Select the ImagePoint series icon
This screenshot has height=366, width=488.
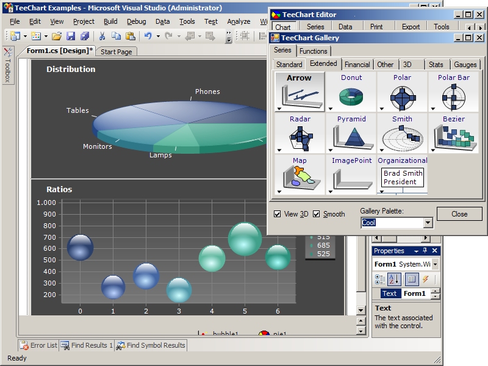click(x=351, y=174)
